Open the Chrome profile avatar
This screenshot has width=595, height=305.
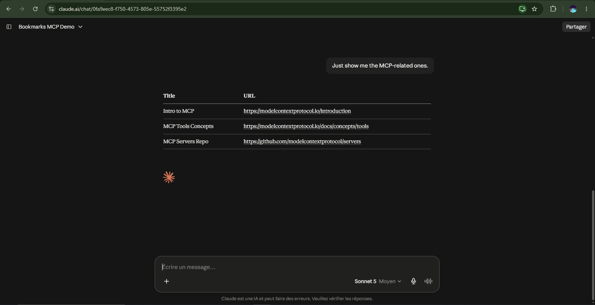pyautogui.click(x=573, y=9)
